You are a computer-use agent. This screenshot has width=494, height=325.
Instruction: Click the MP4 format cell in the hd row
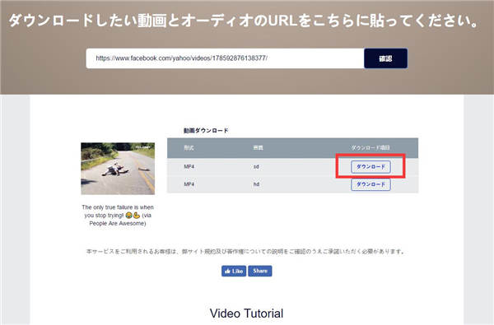189,184
